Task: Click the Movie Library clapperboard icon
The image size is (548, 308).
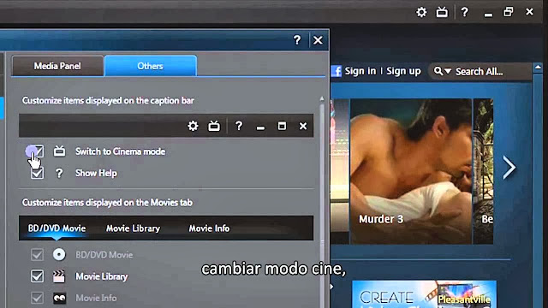Action: coord(59,276)
